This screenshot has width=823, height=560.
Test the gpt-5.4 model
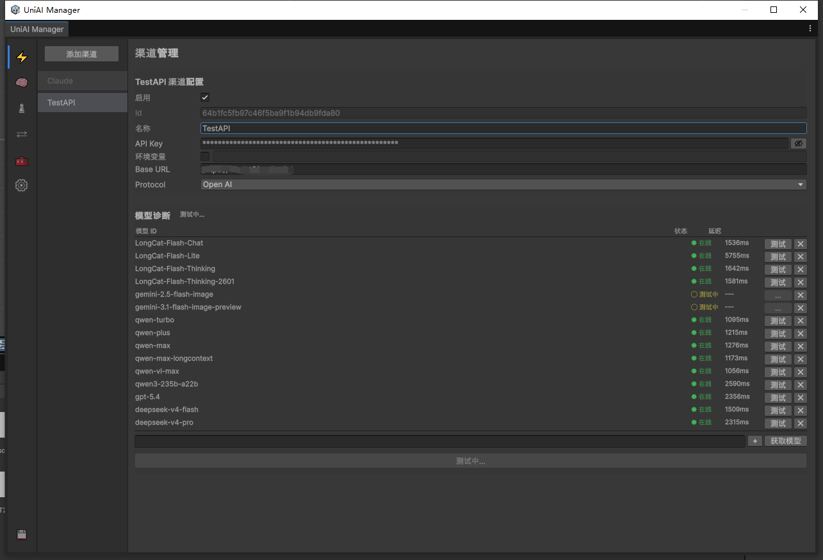pyautogui.click(x=778, y=398)
